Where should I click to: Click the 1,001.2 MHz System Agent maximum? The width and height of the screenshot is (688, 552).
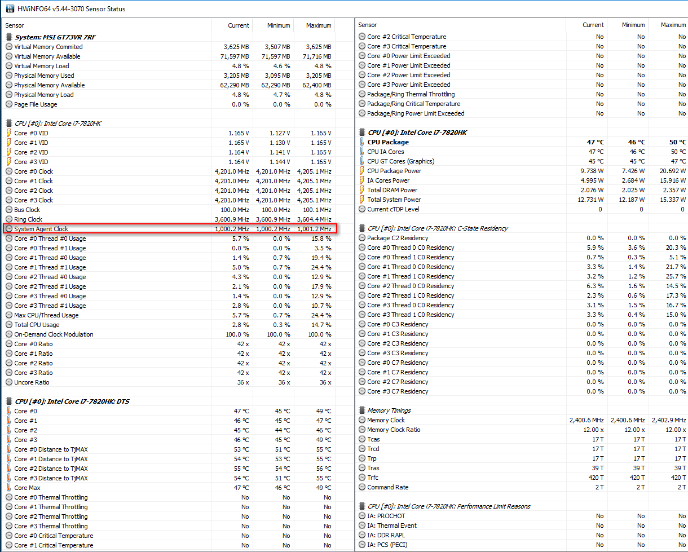(314, 229)
